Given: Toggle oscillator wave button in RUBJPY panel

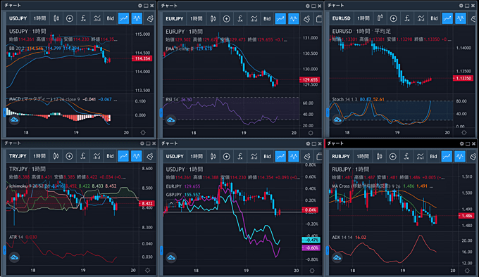Looking at the screenshot, I should pos(460,157).
